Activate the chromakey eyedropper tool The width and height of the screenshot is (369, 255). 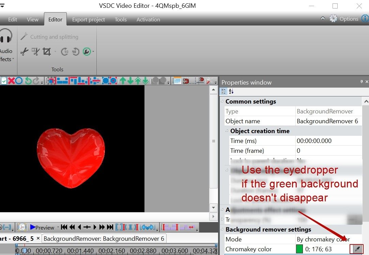[357, 249]
